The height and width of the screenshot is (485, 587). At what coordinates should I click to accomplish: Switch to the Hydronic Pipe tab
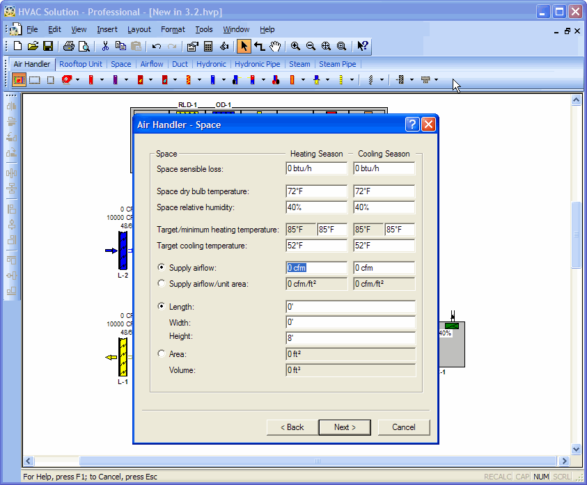tap(257, 64)
